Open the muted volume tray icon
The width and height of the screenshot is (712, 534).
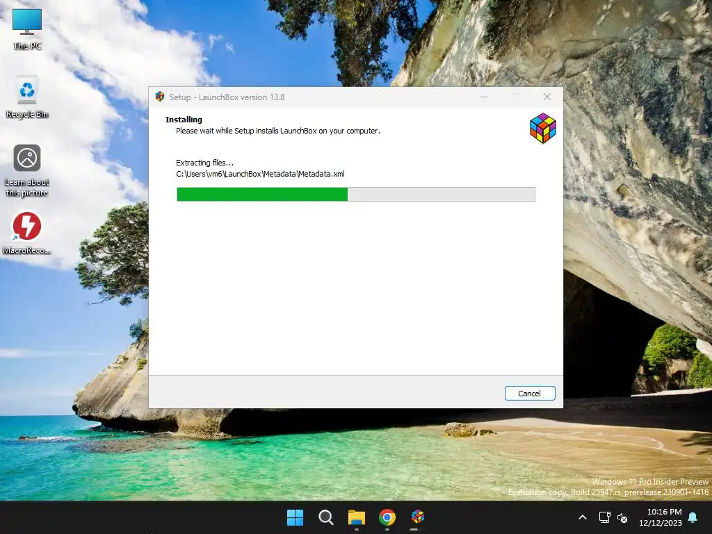pos(622,517)
